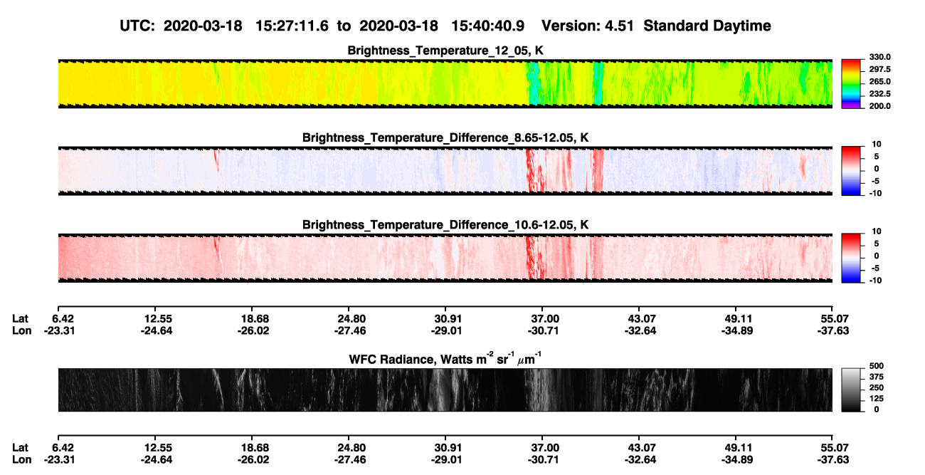Click the 8.65-12.05 difference red-blue color bar
This screenshot has width=925, height=475.
click(852, 170)
